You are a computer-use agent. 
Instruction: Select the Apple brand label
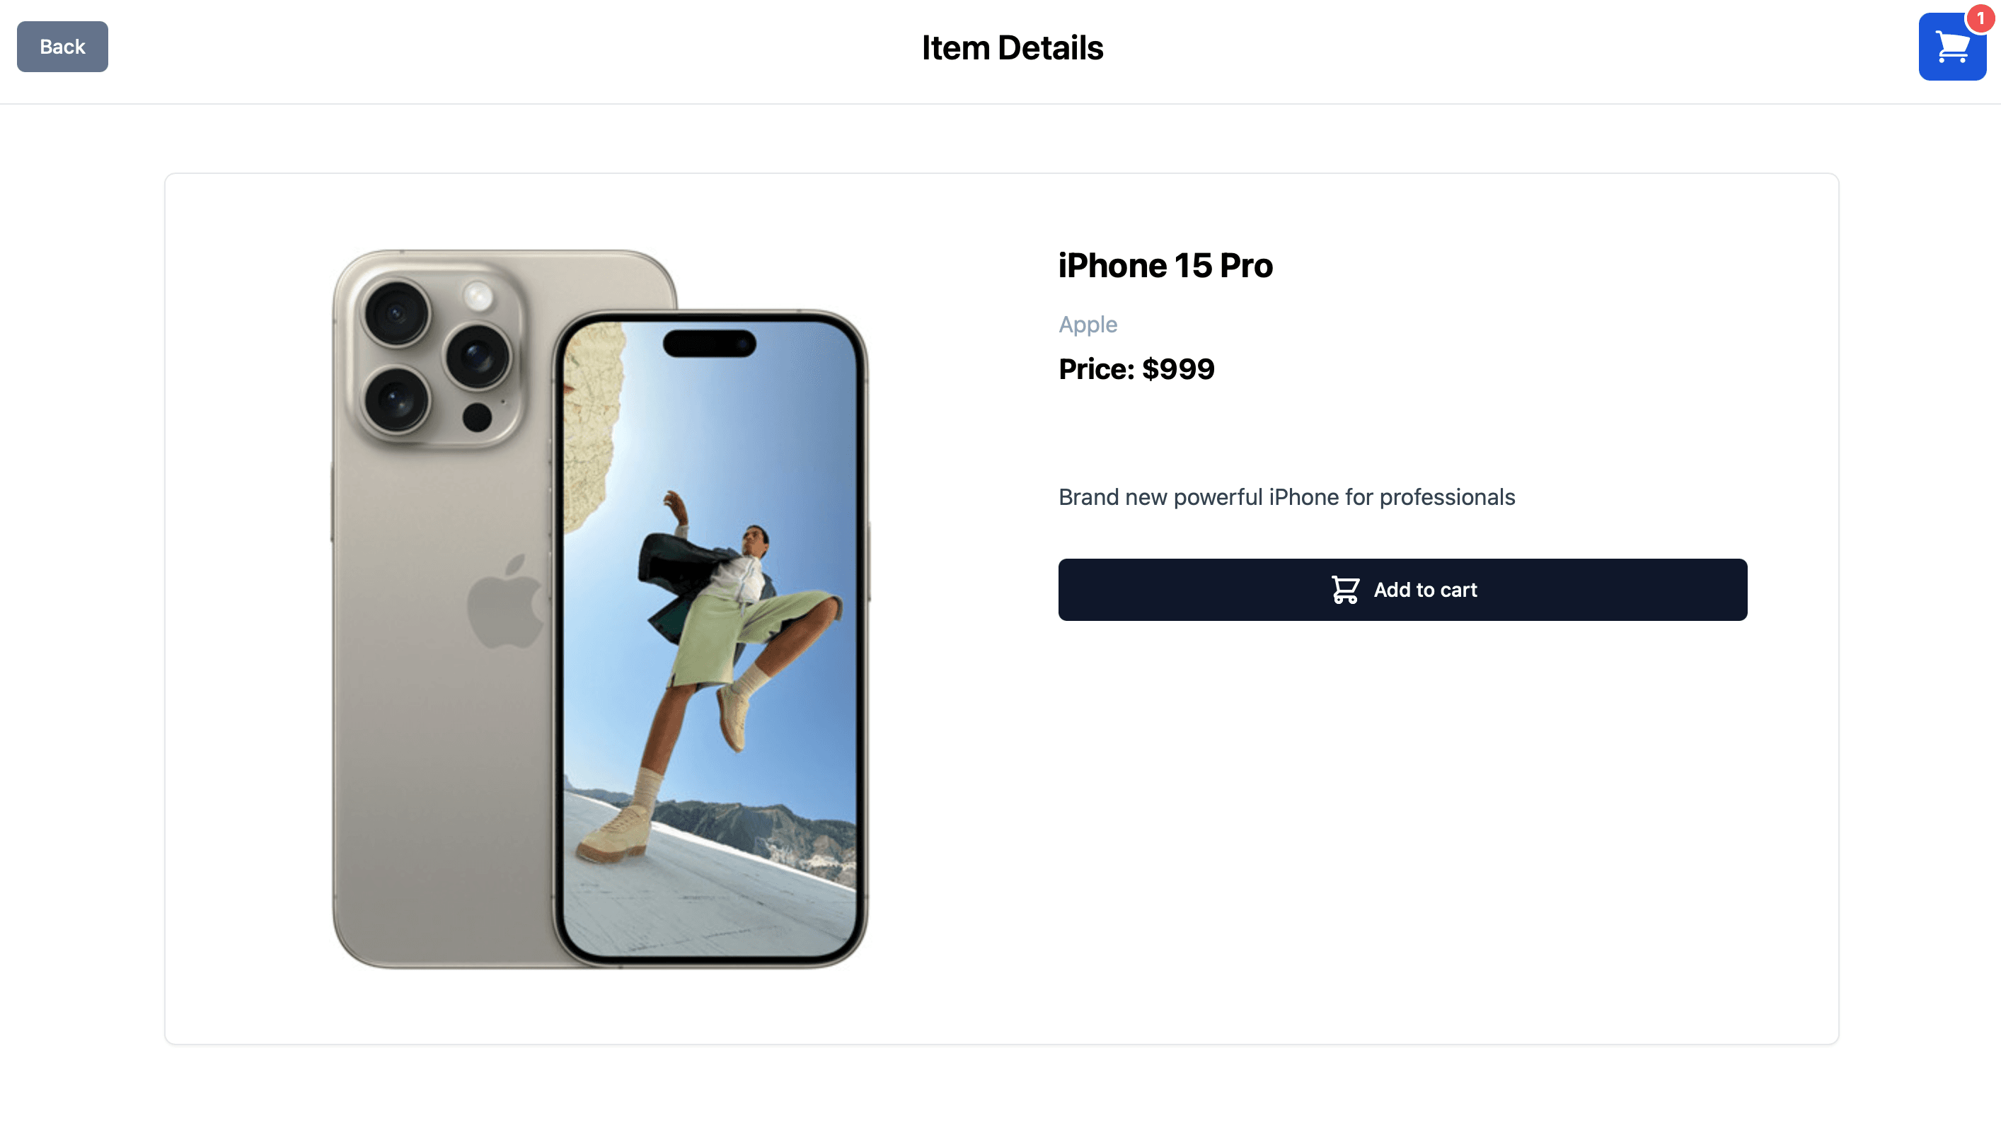coord(1088,324)
